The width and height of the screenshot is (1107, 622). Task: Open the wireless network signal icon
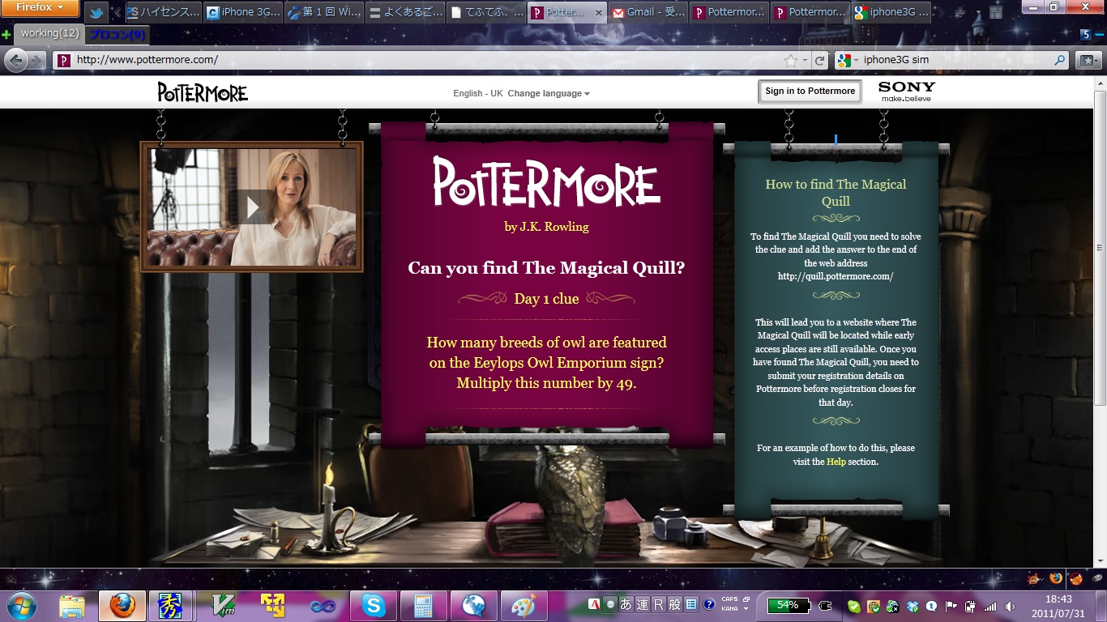click(989, 606)
